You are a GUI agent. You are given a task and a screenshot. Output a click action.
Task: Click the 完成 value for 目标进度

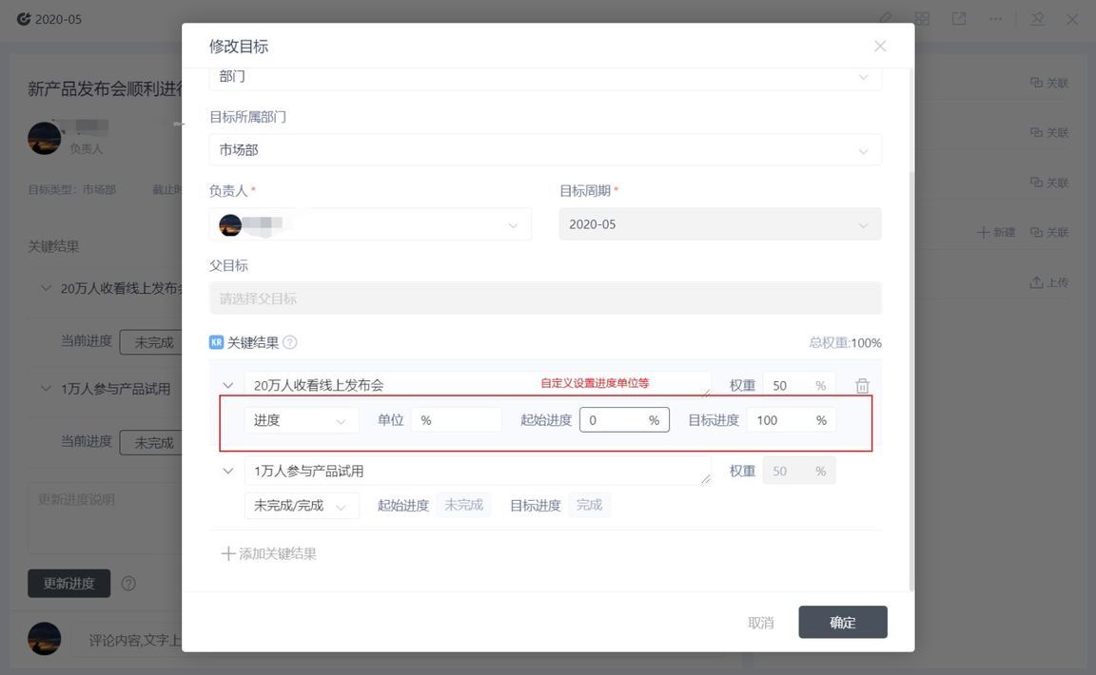(x=589, y=505)
